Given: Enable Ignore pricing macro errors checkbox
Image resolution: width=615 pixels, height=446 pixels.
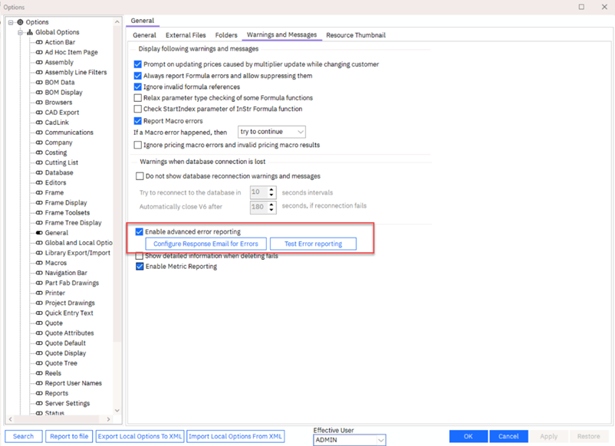Looking at the screenshot, I should click(x=138, y=145).
